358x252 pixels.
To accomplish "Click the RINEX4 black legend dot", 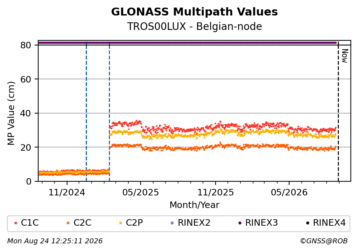I will tap(308, 223).
